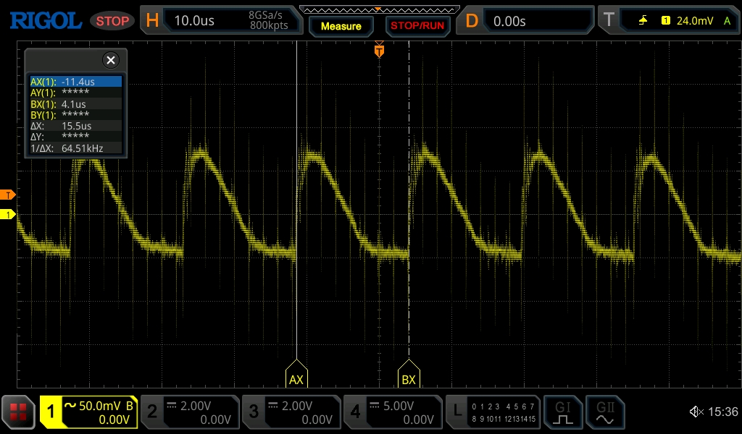Click the Measure button
742x434 pixels.
click(x=341, y=27)
